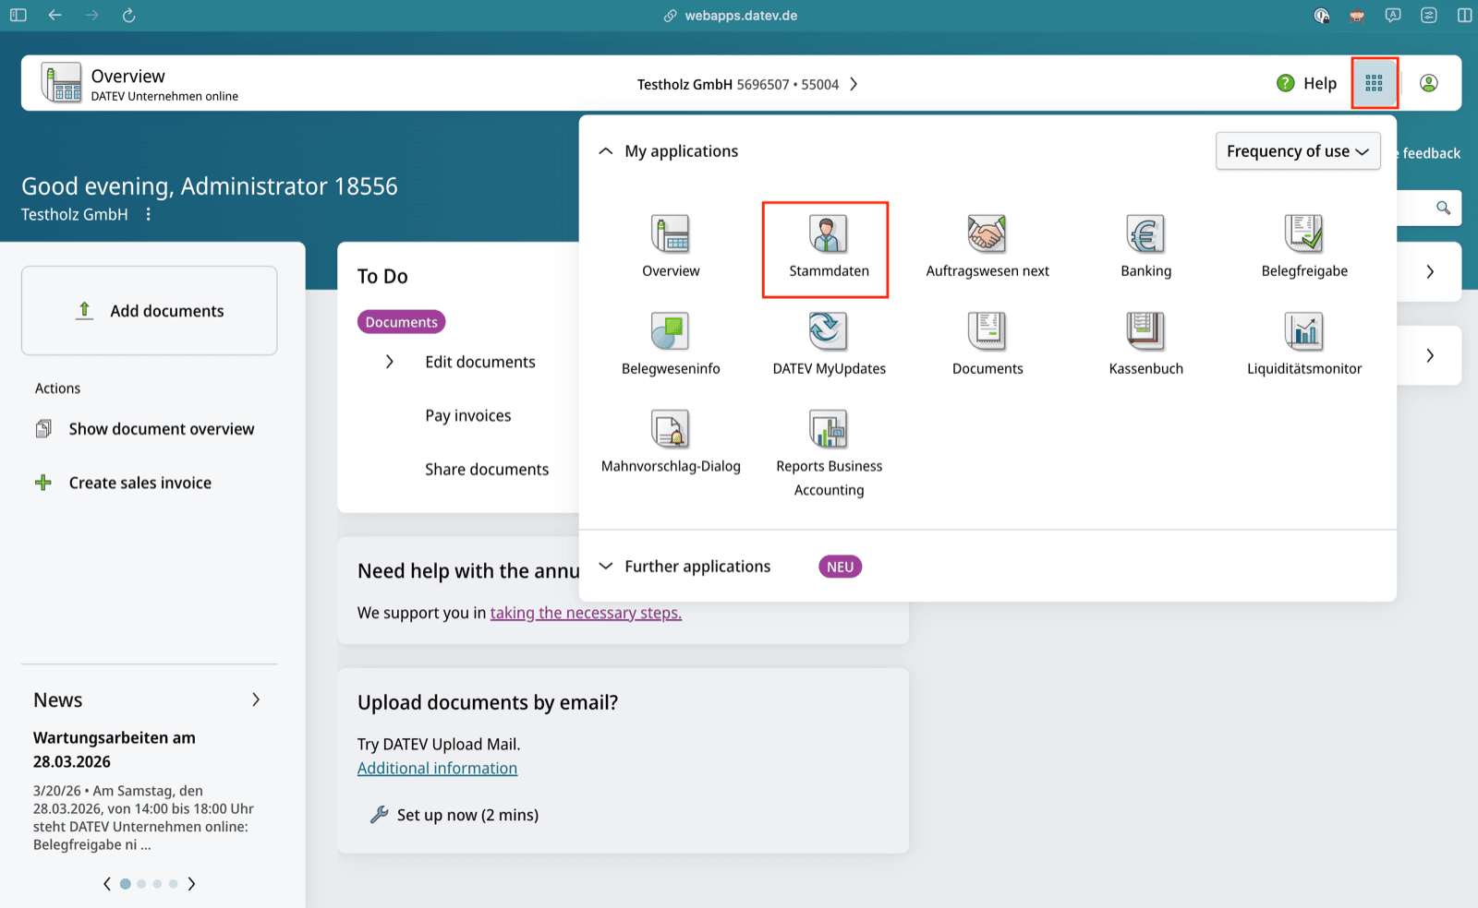
Task: Click the search magnifier icon
Action: [1443, 208]
